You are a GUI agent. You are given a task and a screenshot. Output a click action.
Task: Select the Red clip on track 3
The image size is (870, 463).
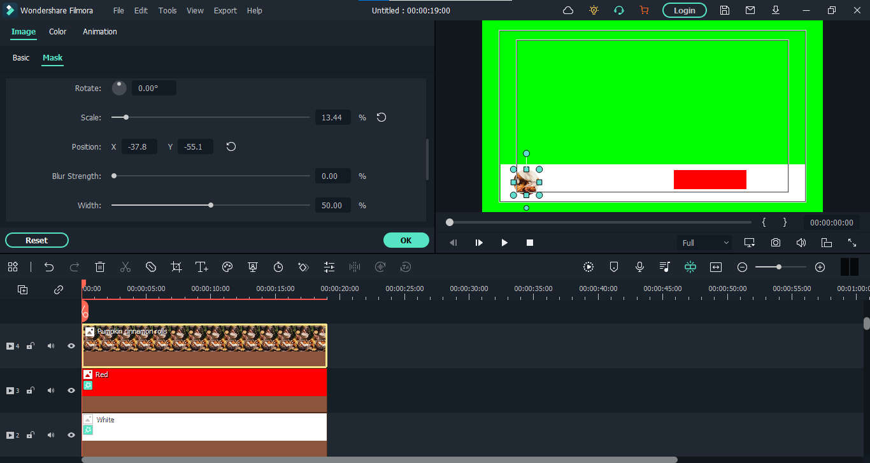(204, 390)
